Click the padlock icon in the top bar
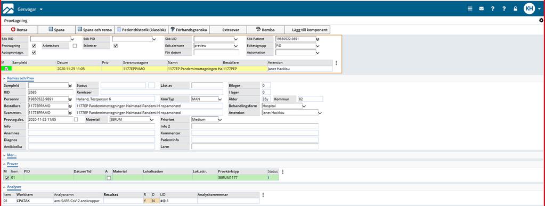 [516, 9]
